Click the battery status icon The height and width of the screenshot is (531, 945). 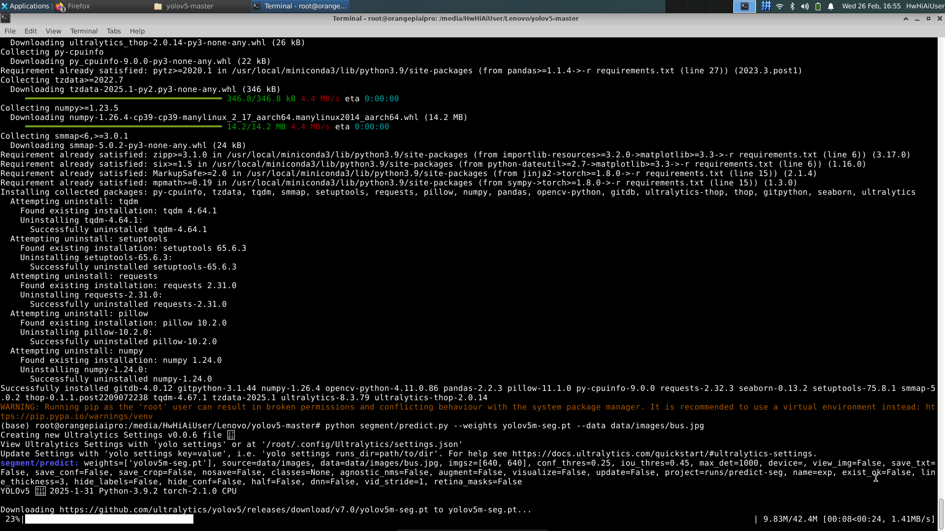click(818, 6)
